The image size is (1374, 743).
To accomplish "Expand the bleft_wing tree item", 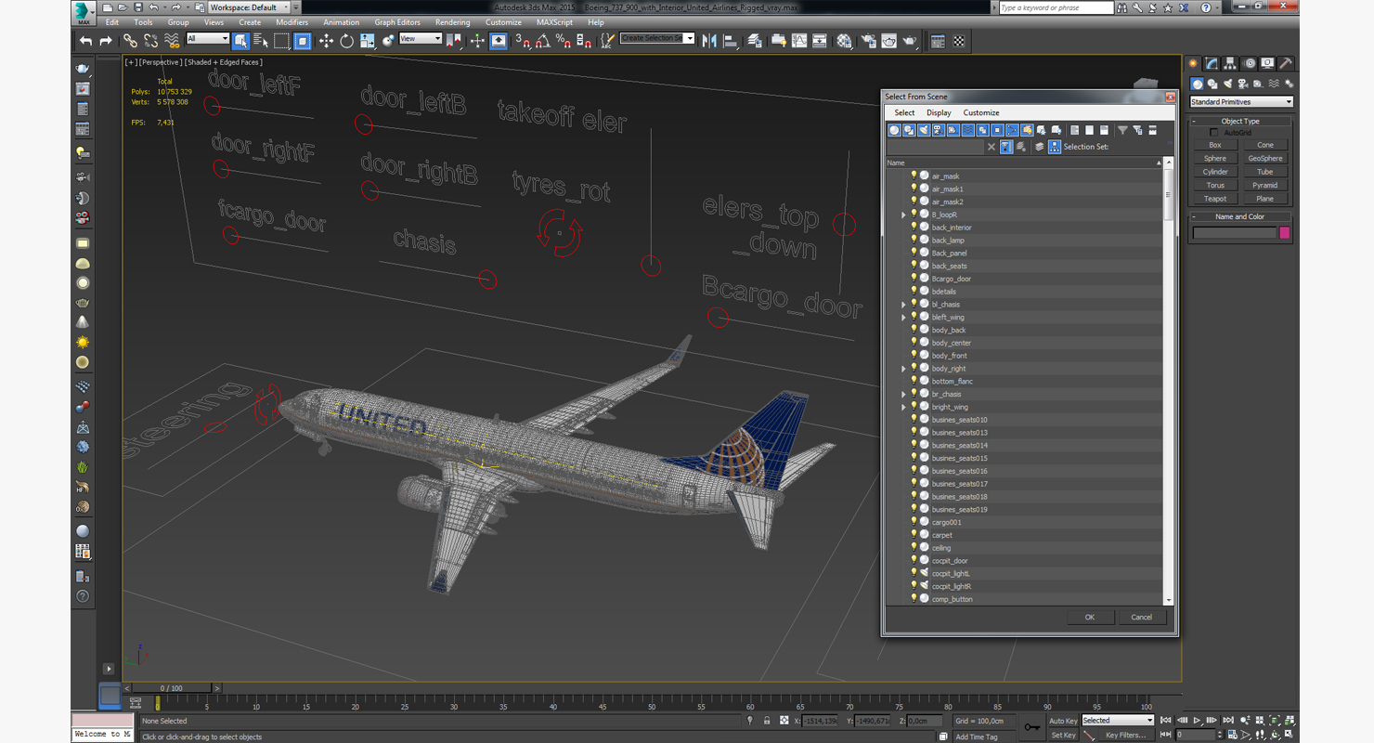I will coord(903,318).
